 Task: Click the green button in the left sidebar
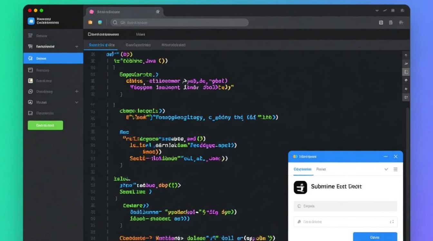[45, 125]
